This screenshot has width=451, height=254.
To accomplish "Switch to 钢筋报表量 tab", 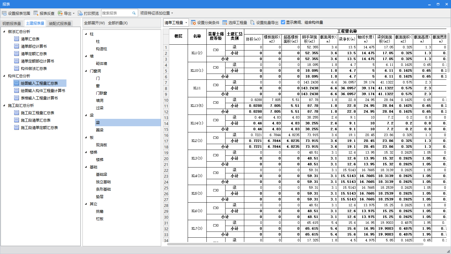I will click(x=12, y=23).
